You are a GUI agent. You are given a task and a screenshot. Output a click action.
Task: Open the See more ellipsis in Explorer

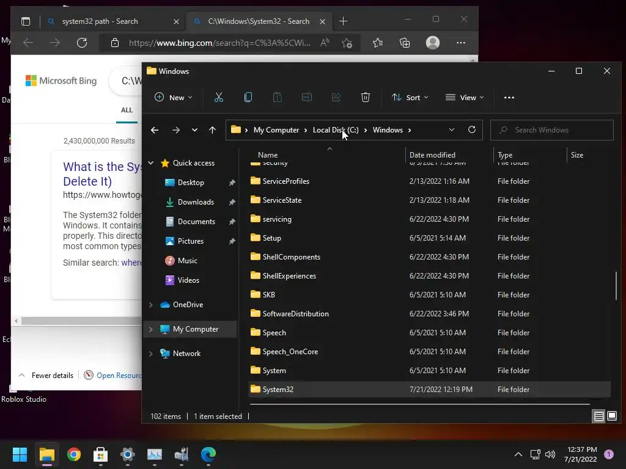(509, 97)
